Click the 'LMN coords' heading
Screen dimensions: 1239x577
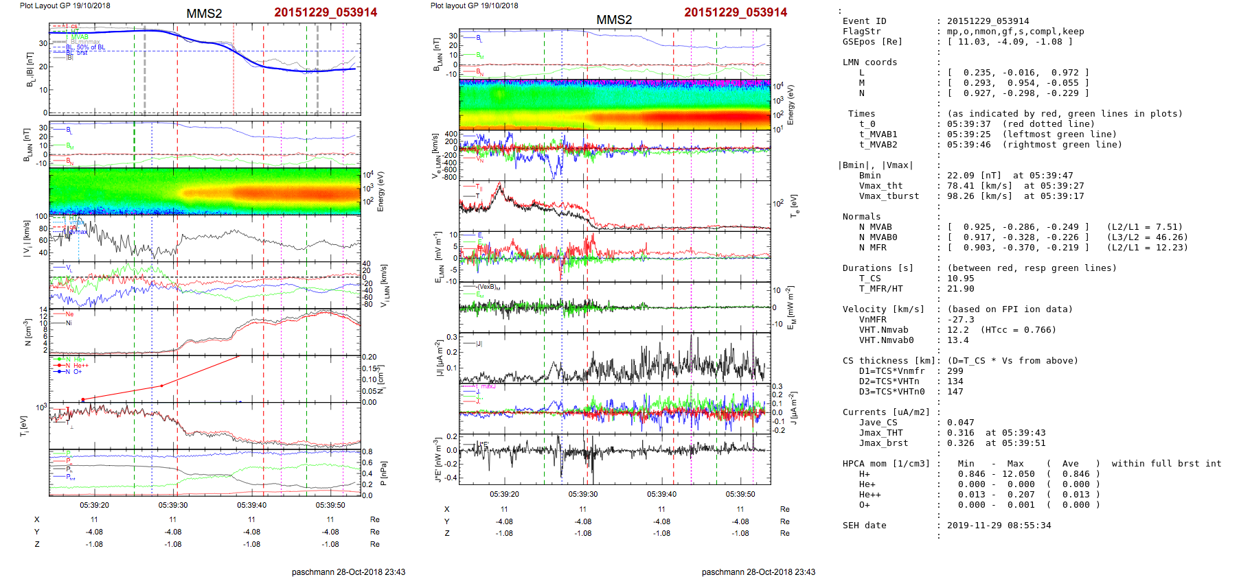[x=869, y=62]
